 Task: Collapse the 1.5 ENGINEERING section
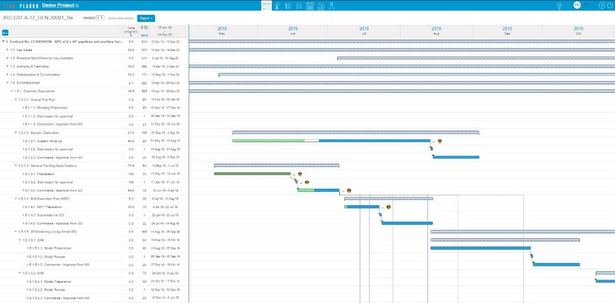pyautogui.click(x=7, y=82)
